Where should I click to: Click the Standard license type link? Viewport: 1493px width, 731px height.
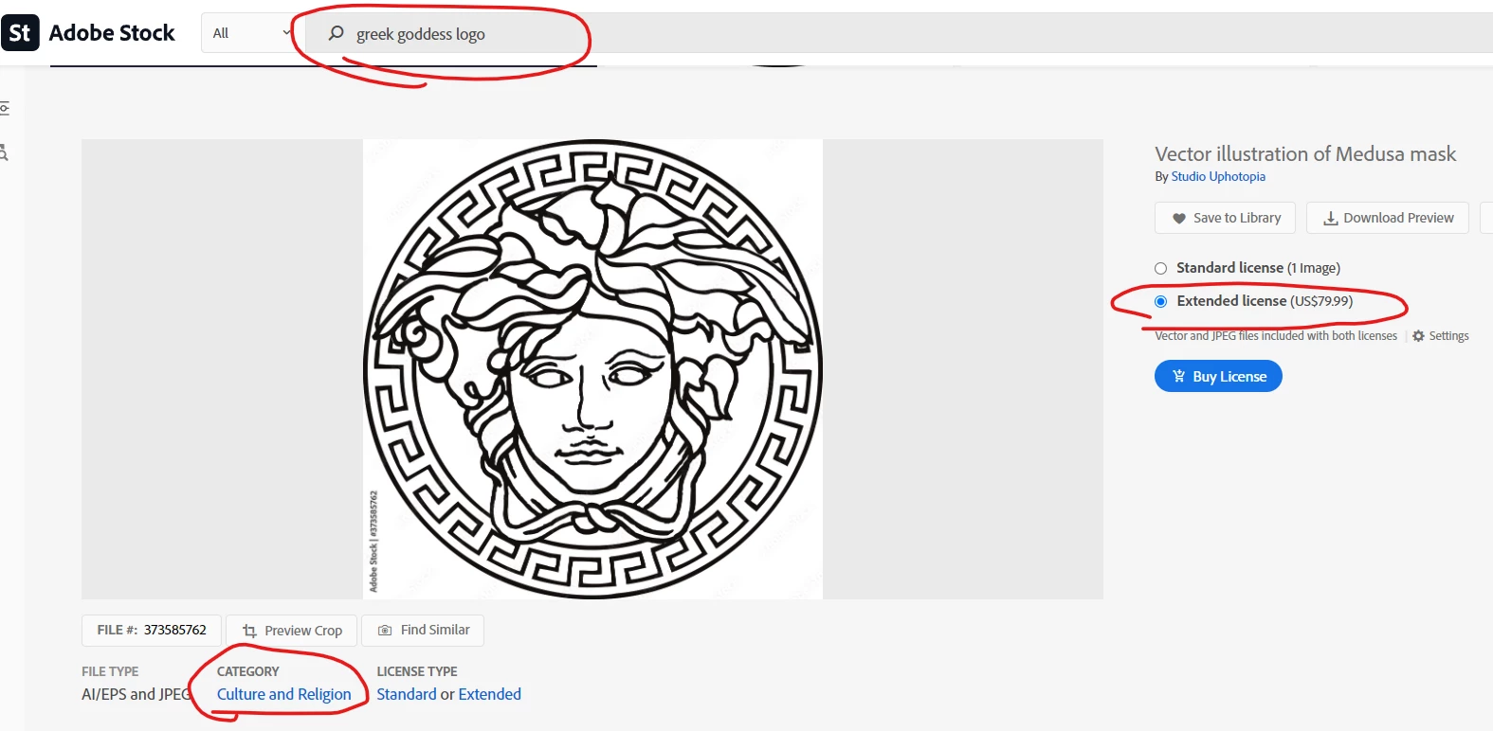(x=407, y=694)
